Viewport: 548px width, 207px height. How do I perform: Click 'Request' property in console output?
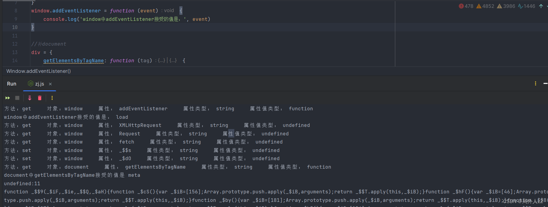tap(129, 134)
